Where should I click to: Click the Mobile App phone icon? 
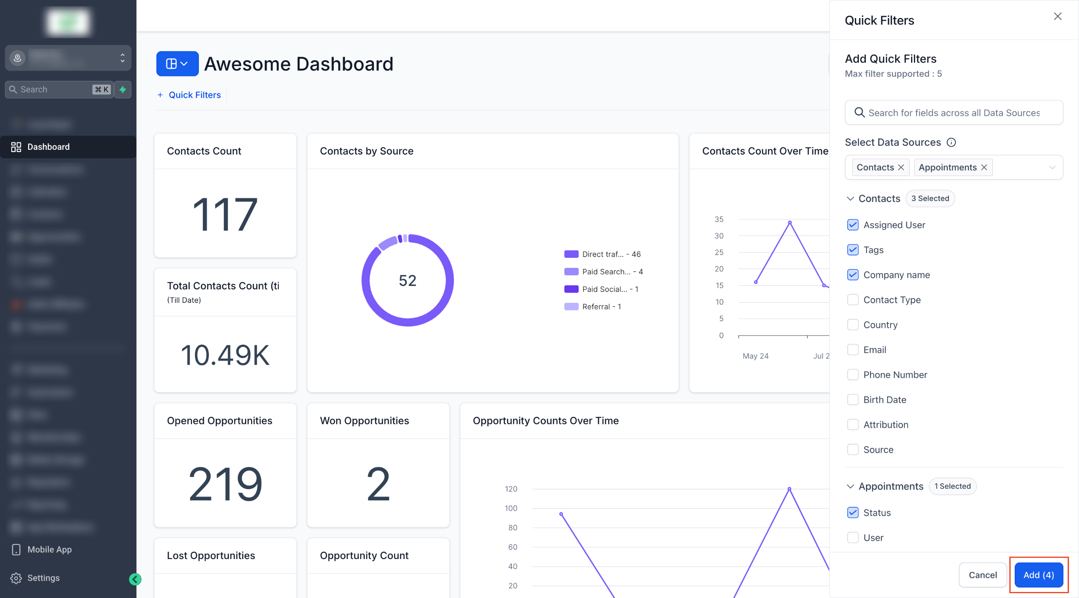16,549
